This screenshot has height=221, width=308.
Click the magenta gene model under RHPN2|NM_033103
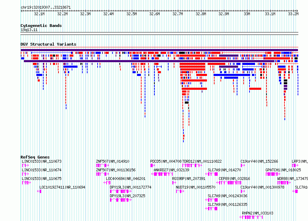coord(251,217)
